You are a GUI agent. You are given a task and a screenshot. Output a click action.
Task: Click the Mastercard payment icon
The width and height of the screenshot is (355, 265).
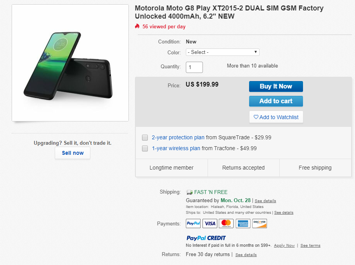(226, 223)
